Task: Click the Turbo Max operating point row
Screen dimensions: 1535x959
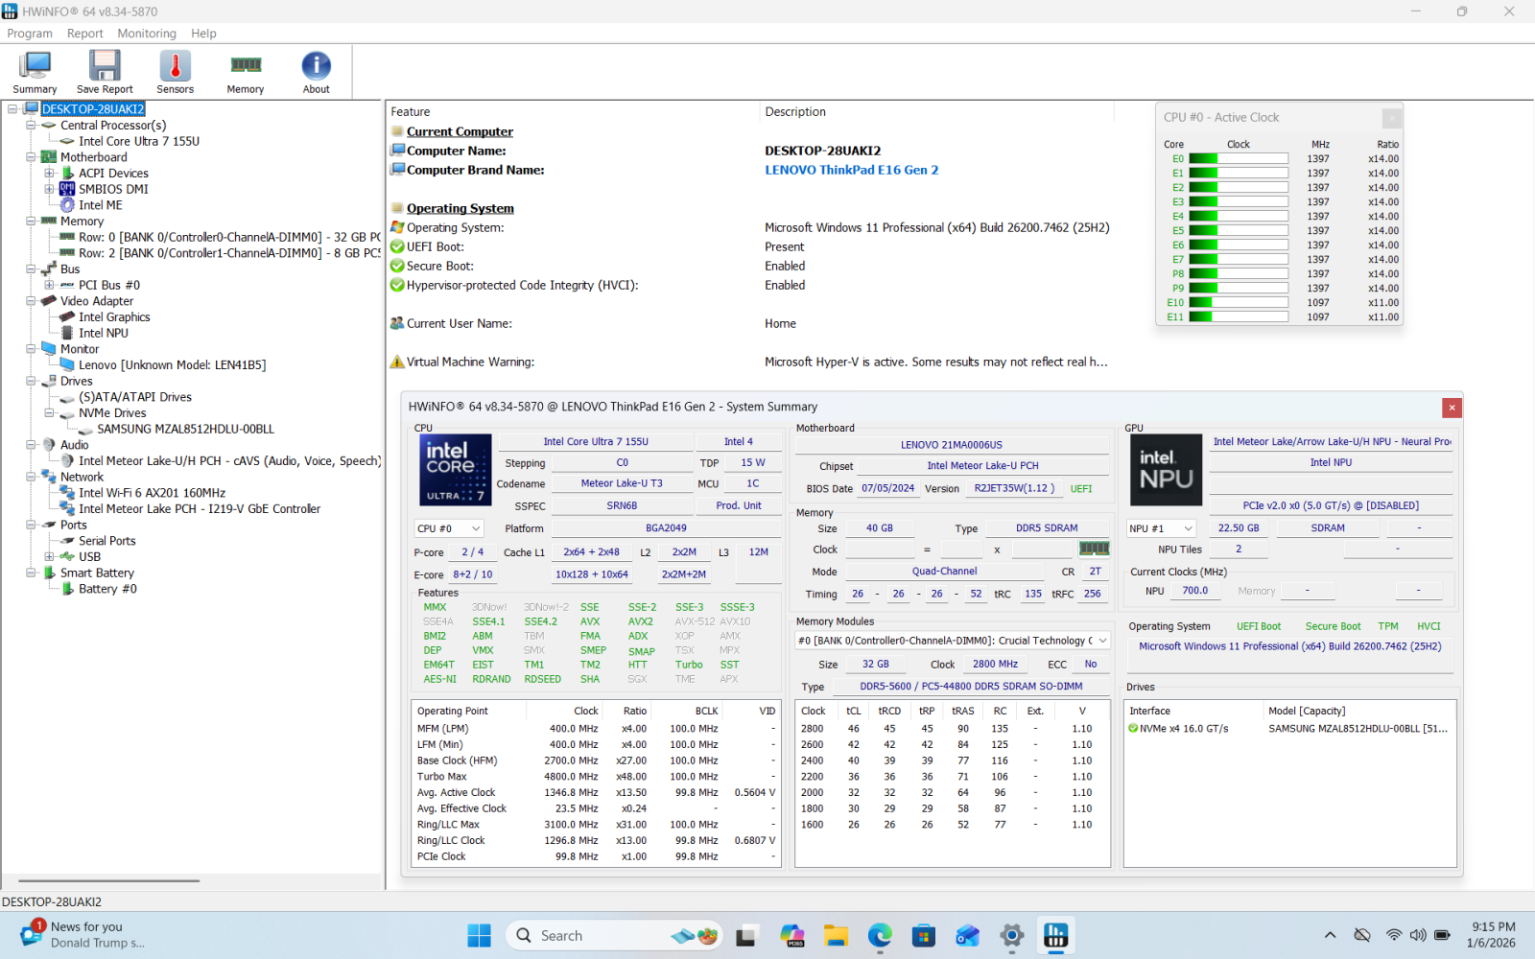Action: tap(596, 777)
